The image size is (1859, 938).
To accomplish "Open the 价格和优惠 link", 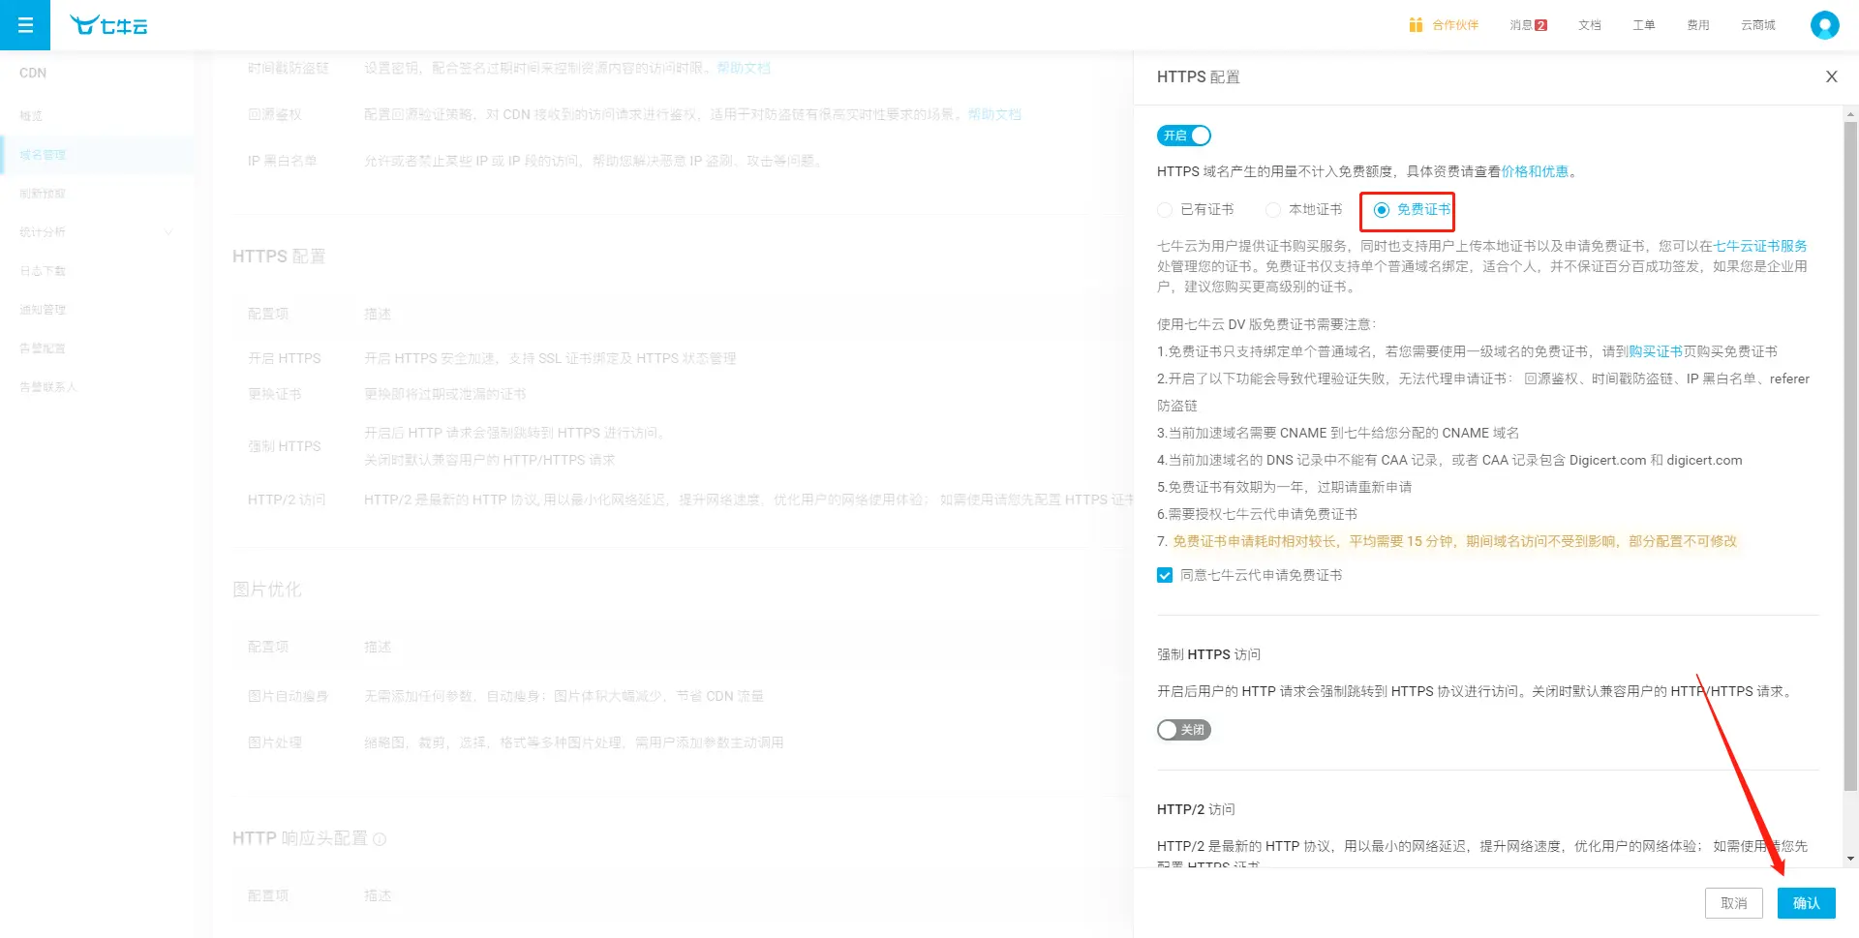I will click(1535, 171).
